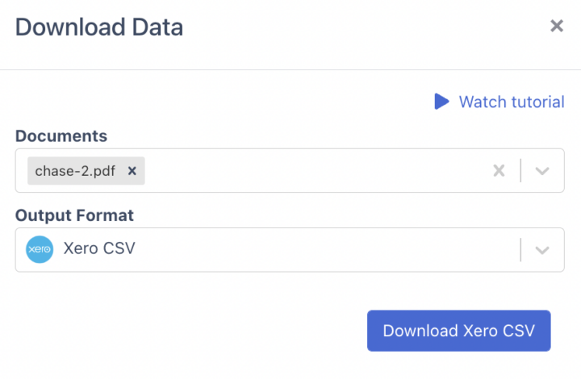This screenshot has width=581, height=379.
Task: Click empty space inside Output Format field
Action: 323,250
